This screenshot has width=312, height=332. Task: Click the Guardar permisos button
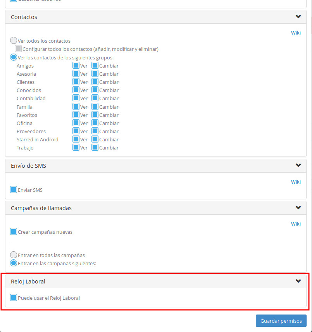[281, 321]
